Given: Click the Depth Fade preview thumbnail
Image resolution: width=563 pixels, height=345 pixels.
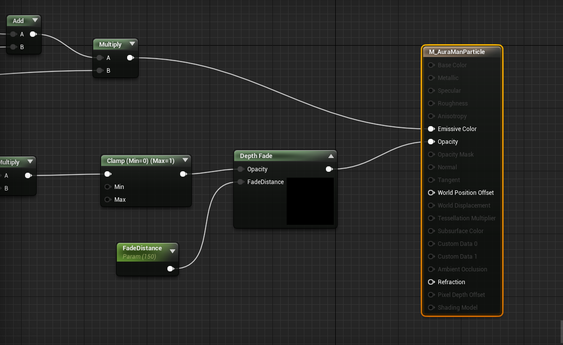Looking at the screenshot, I should point(310,201).
